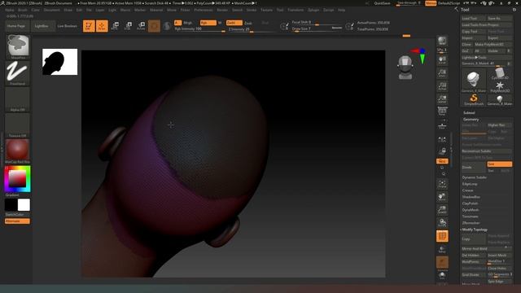Viewport: 521px width, 293px height.
Task: Click the Zoom3D icon on the right shelf
Action: [x=442, y=210]
